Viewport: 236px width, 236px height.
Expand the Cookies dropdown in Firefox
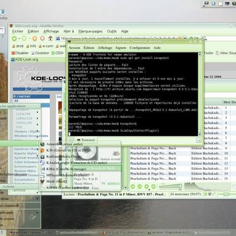click(48, 53)
